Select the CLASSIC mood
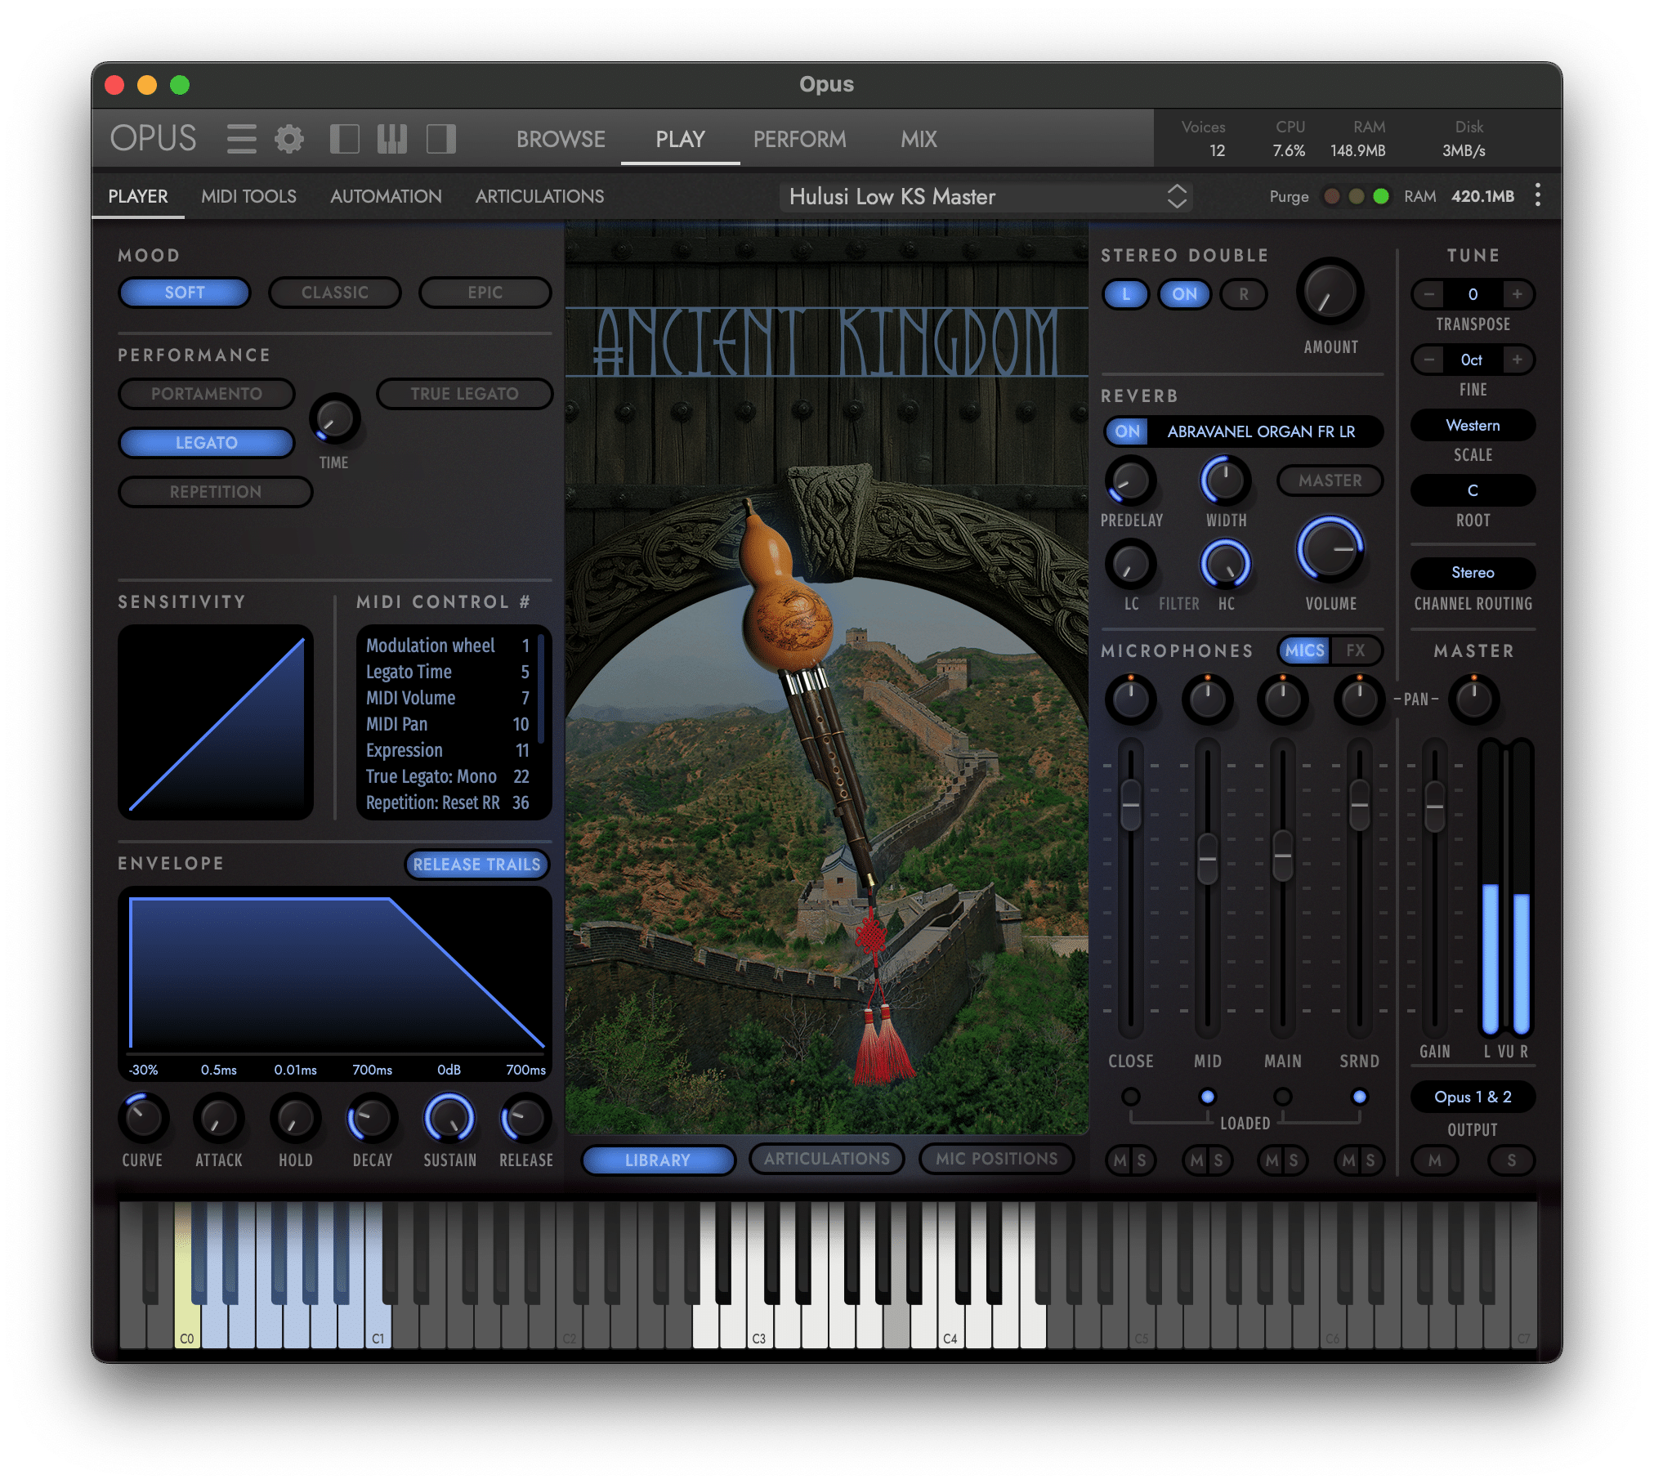The height and width of the screenshot is (1484, 1654). coord(335,293)
